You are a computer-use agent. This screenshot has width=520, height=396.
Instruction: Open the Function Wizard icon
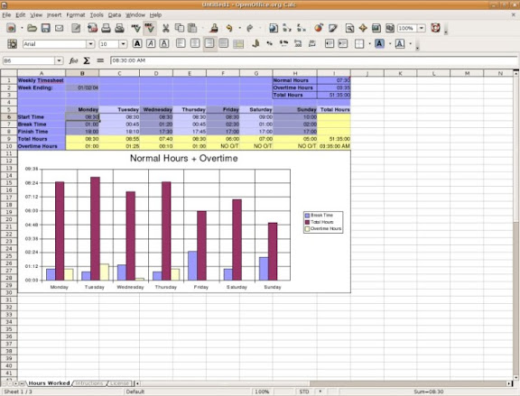(73, 60)
